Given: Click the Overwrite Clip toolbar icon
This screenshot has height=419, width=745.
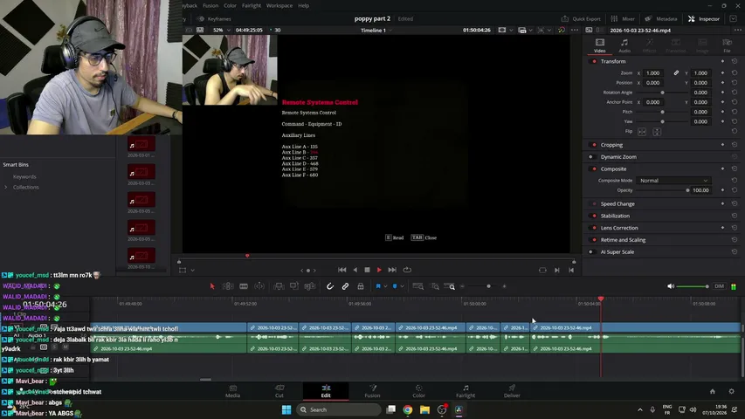Looking at the screenshot, I should [294, 286].
